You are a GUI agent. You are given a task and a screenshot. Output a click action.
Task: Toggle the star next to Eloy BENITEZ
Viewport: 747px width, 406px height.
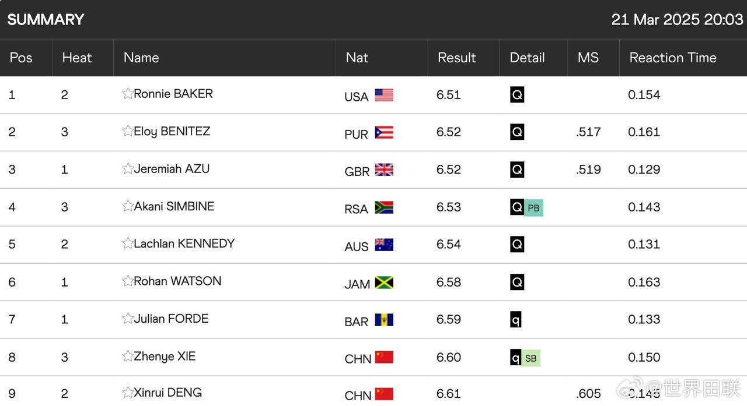128,131
